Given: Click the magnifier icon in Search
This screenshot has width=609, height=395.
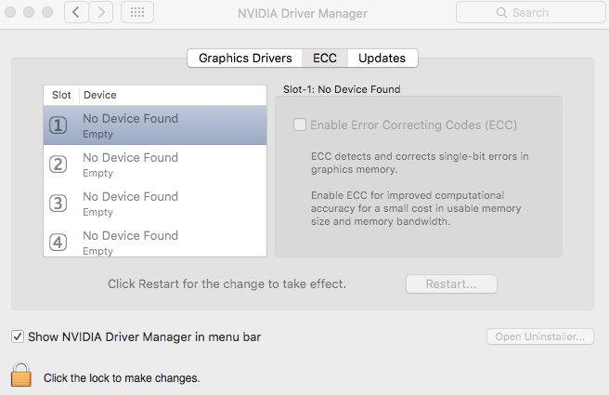Looking at the screenshot, I should [x=501, y=13].
